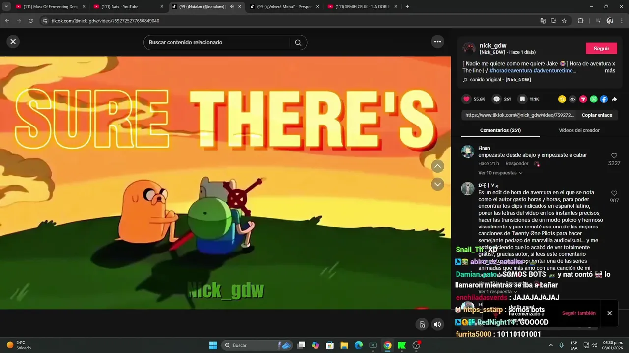This screenshot has width=629, height=353.
Task: Like the video with the heart icon
Action: [466, 99]
